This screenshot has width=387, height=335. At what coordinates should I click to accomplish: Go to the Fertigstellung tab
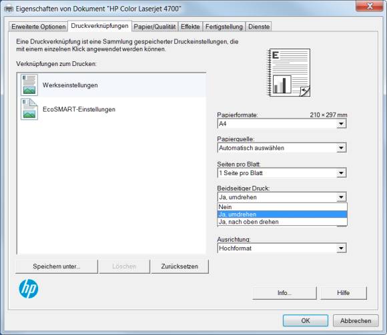[224, 27]
